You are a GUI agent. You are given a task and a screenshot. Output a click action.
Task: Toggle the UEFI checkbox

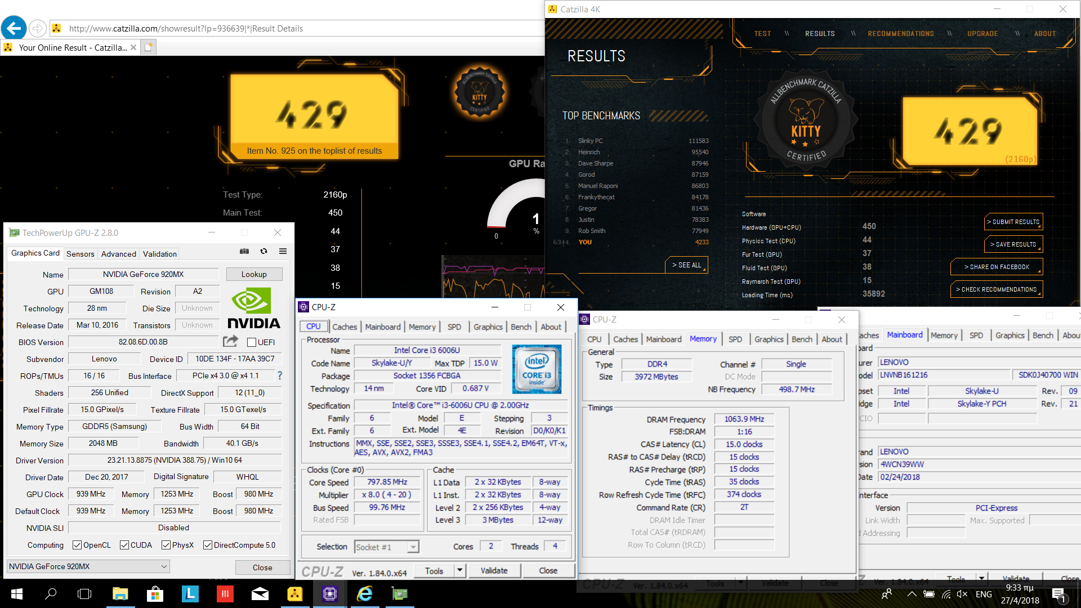pyautogui.click(x=252, y=342)
